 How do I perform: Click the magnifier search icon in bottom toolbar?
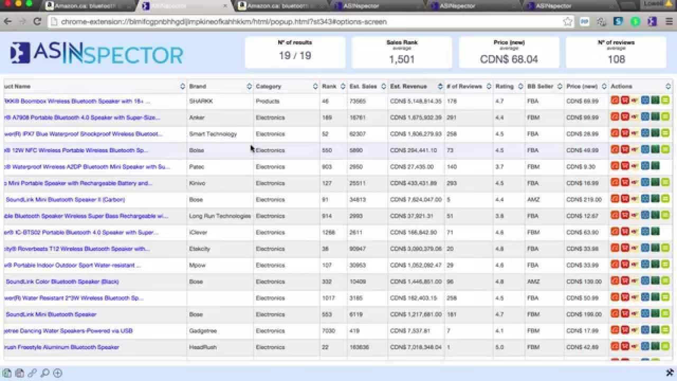tap(45, 373)
